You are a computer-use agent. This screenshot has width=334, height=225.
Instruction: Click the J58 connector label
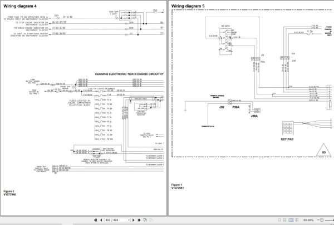(x=222, y=107)
